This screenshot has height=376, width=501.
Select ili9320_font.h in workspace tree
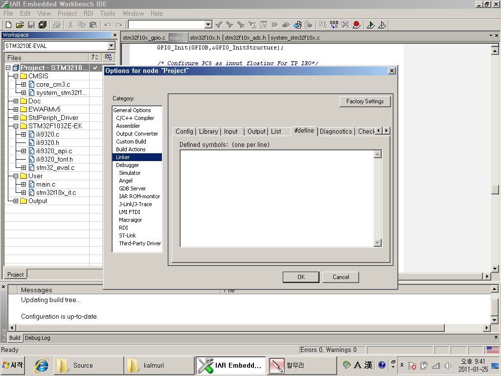click(x=54, y=159)
